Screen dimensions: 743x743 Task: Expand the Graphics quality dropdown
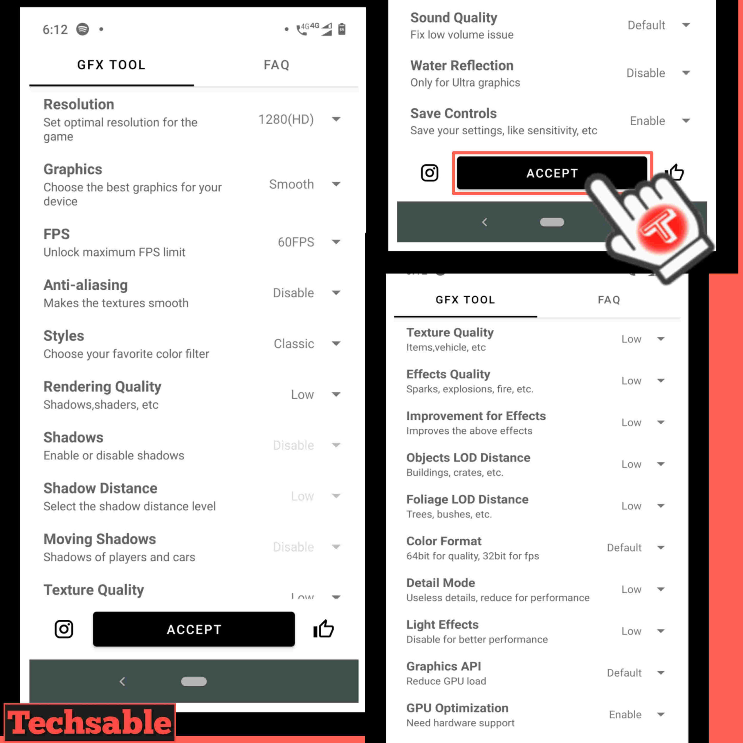338,184
